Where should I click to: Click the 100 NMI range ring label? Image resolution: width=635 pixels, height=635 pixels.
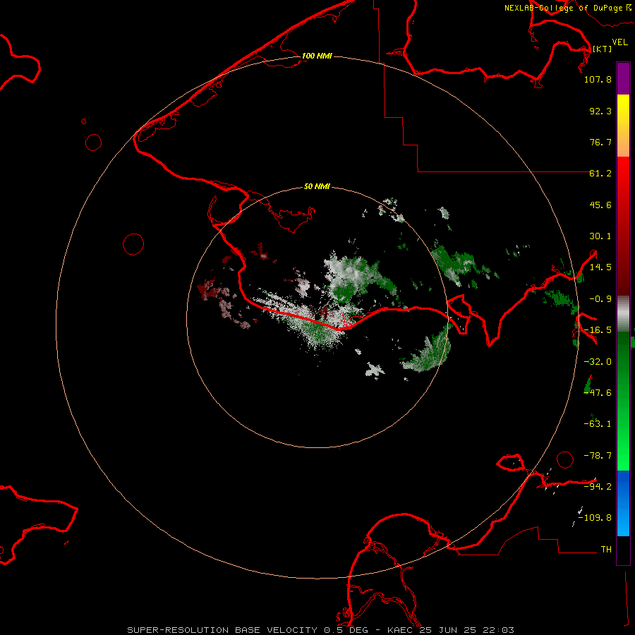(x=317, y=56)
